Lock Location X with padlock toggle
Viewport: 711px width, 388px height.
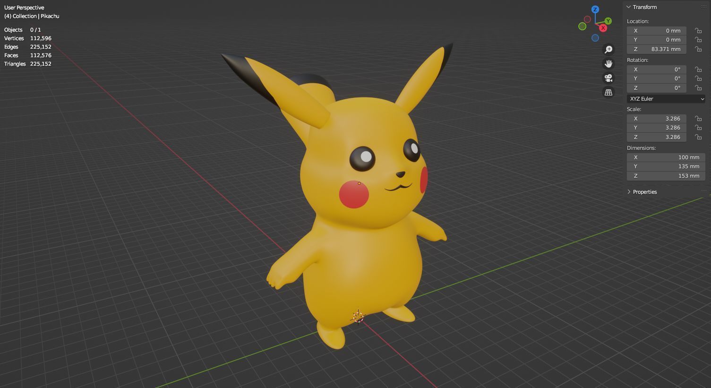(698, 31)
